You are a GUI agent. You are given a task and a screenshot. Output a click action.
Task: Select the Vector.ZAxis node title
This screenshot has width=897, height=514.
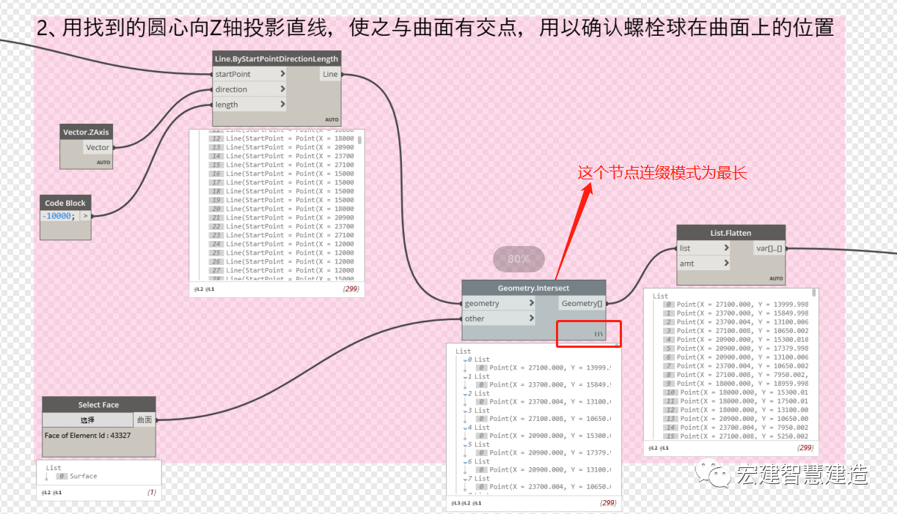[87, 132]
